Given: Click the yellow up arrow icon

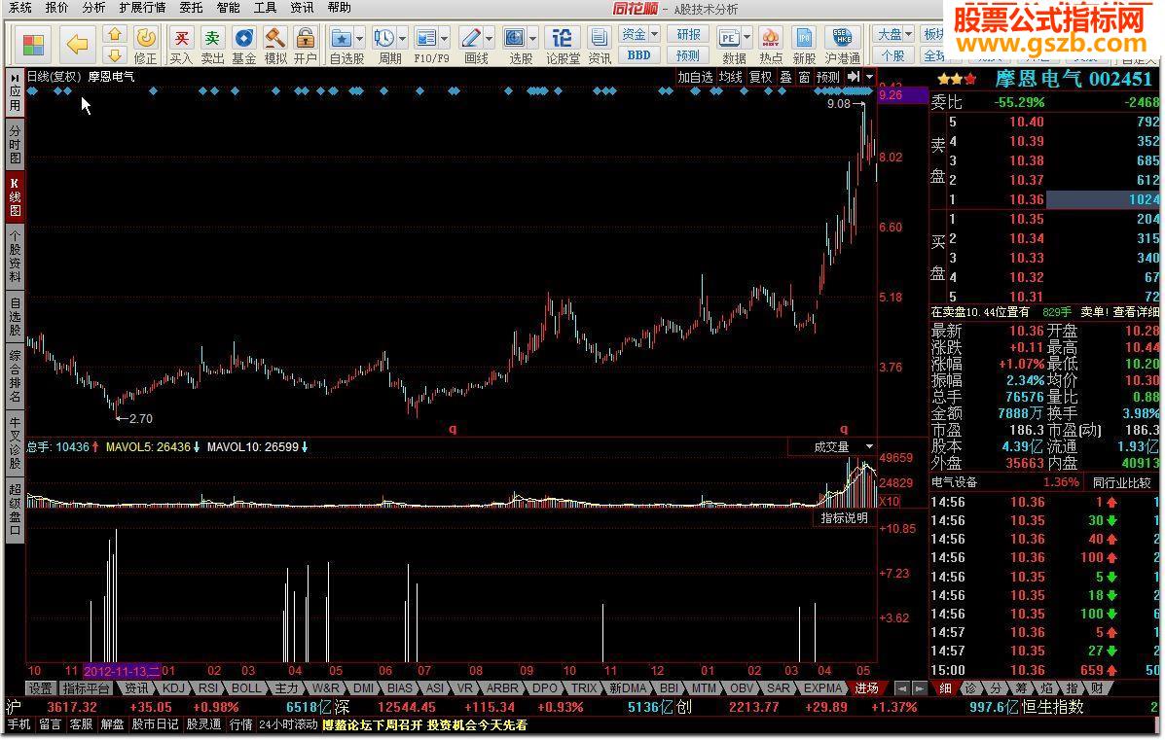Looking at the screenshot, I should [114, 34].
